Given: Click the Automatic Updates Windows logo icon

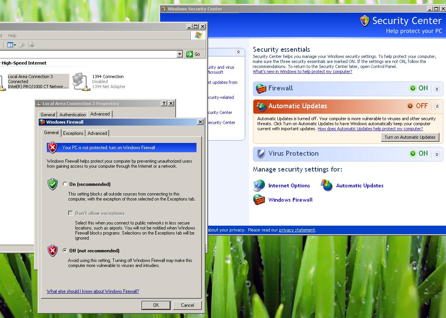Looking at the screenshot, I should [327, 185].
